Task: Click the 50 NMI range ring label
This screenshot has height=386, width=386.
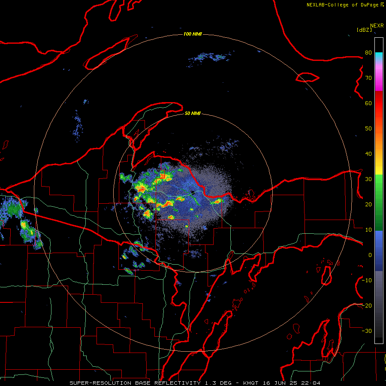Action: tap(193, 113)
